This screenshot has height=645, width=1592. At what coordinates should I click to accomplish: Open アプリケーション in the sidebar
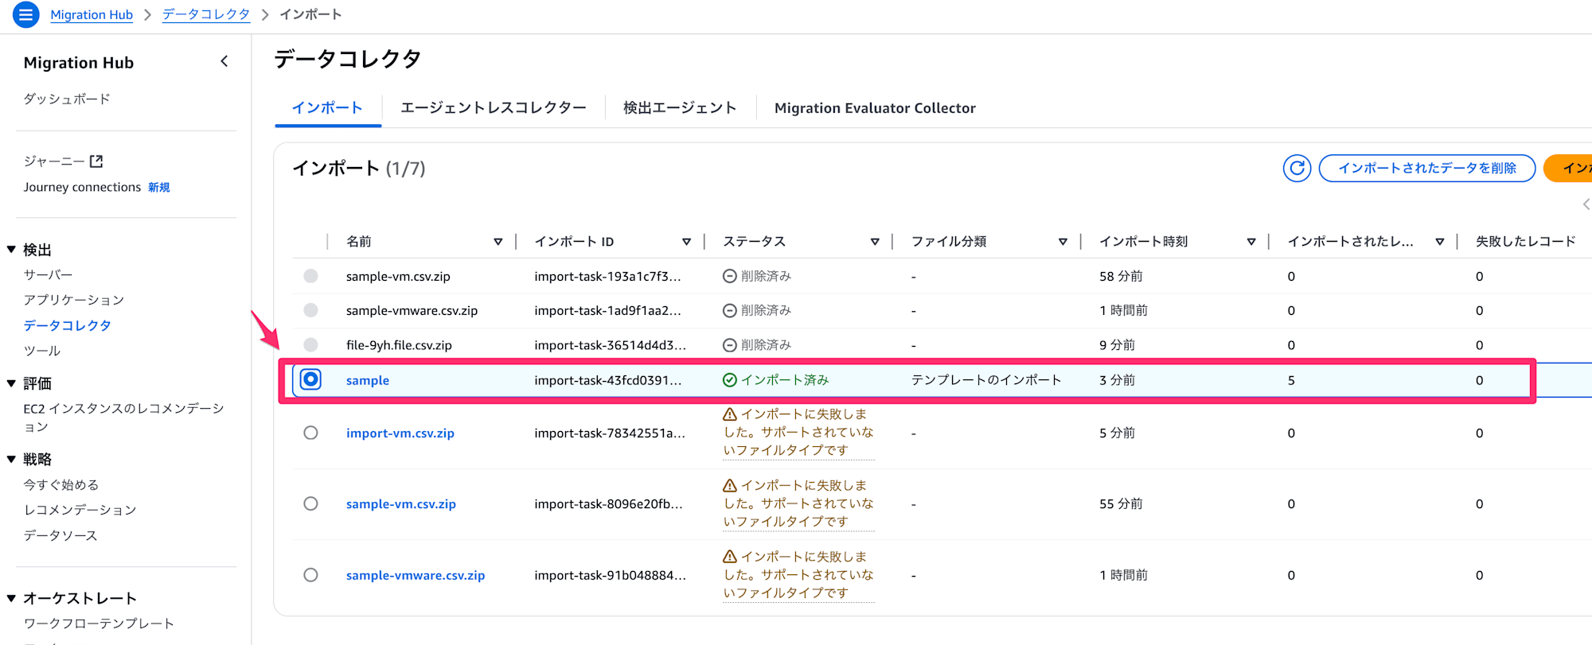74,300
